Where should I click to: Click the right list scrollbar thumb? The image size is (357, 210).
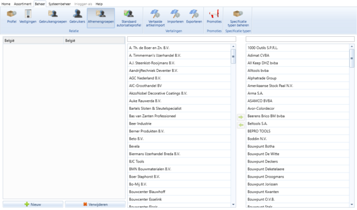[x=352, y=58]
